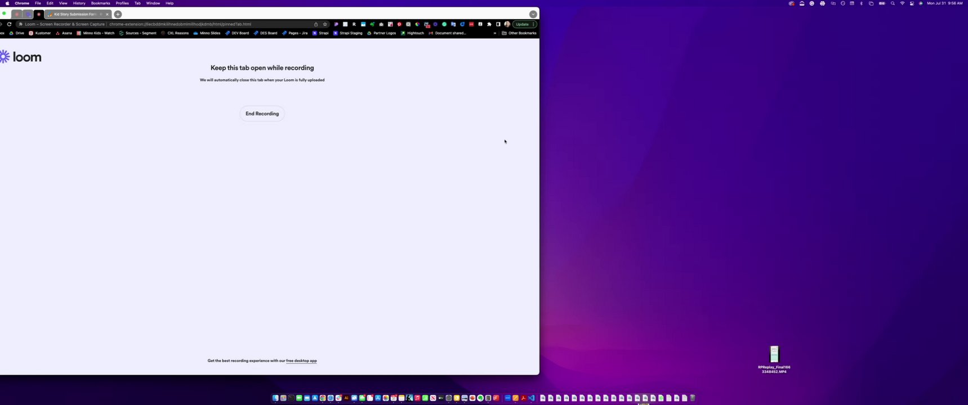Open Spotlight search in menu bar
Screen dimensions: 968x405
click(x=893, y=3)
